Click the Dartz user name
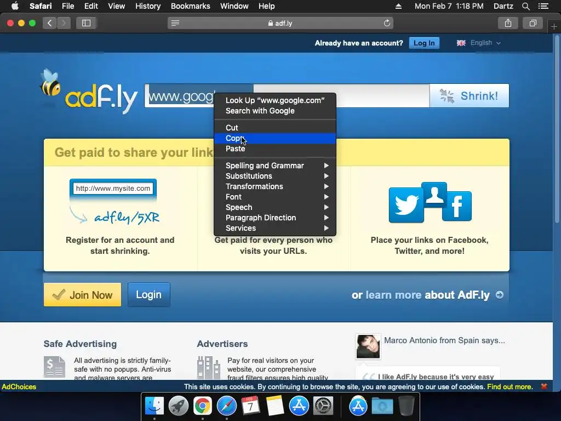561x421 pixels. 503,6
